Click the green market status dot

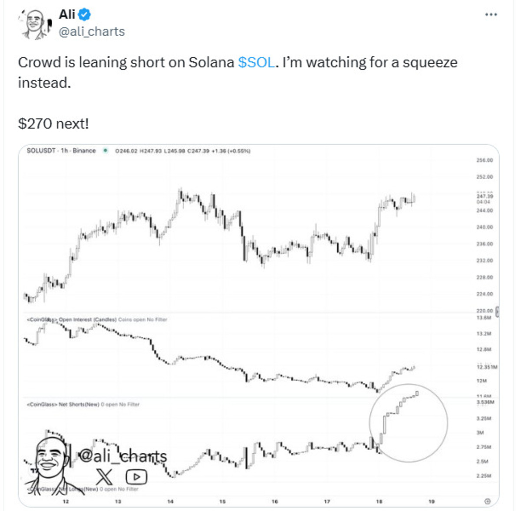(x=105, y=151)
